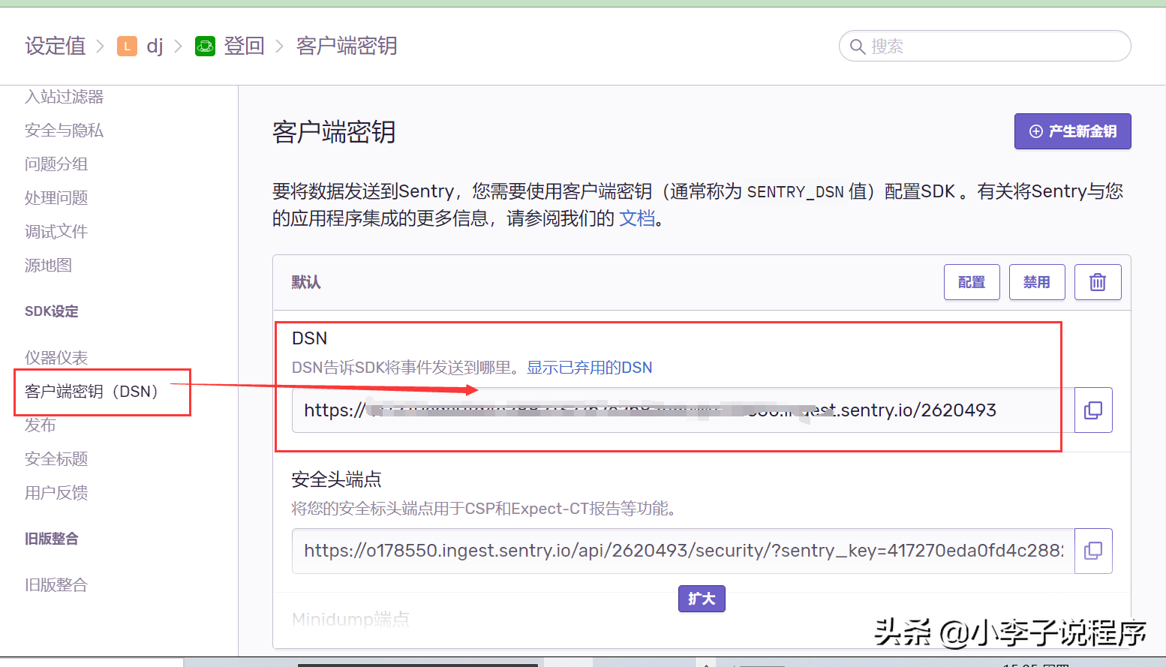Focus the 搜索 search field

[x=984, y=47]
